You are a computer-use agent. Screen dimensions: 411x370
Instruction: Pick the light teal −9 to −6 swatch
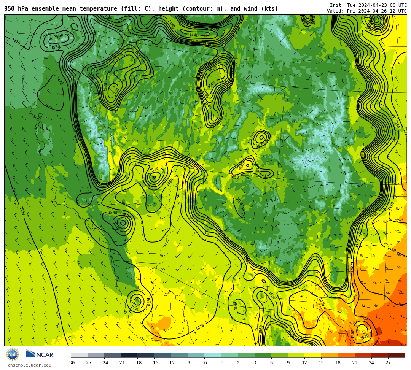point(196,355)
